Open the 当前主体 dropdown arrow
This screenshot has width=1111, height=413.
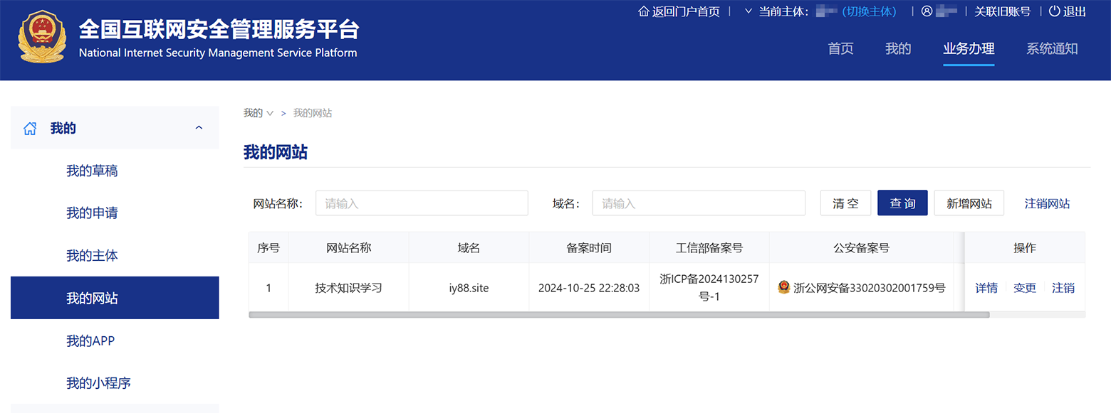click(748, 11)
